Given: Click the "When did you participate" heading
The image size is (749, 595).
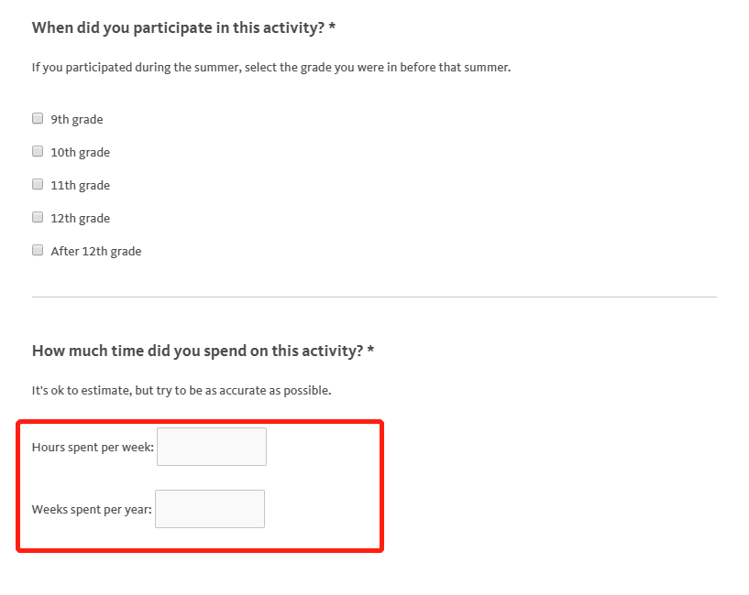Looking at the screenshot, I should [179, 27].
